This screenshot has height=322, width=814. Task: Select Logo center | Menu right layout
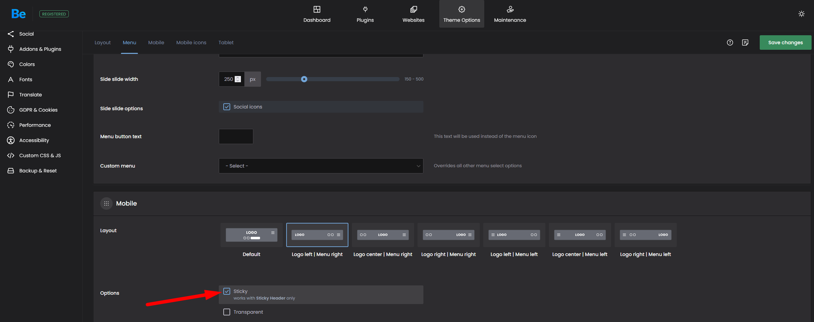[383, 235]
